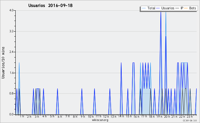The height and width of the screenshot is (123, 200).
Task: Click the light blue Total legend line
Action: pos(144,8)
